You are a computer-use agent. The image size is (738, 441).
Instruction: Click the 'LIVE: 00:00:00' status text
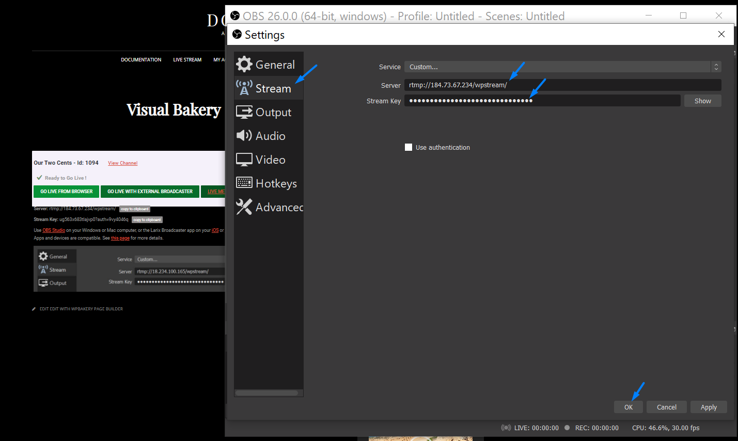click(537, 428)
